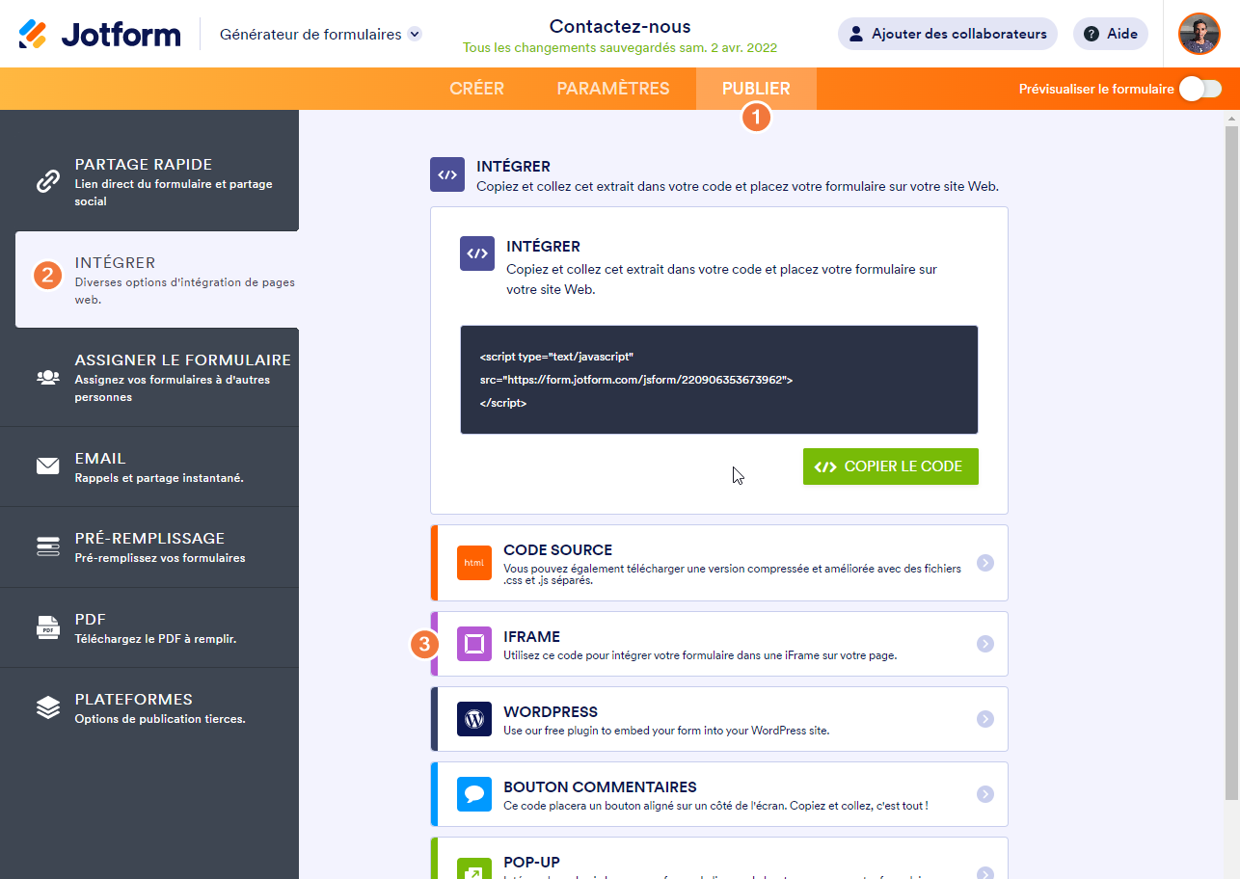Click the chain link icon for Partage Rapide

(x=48, y=182)
